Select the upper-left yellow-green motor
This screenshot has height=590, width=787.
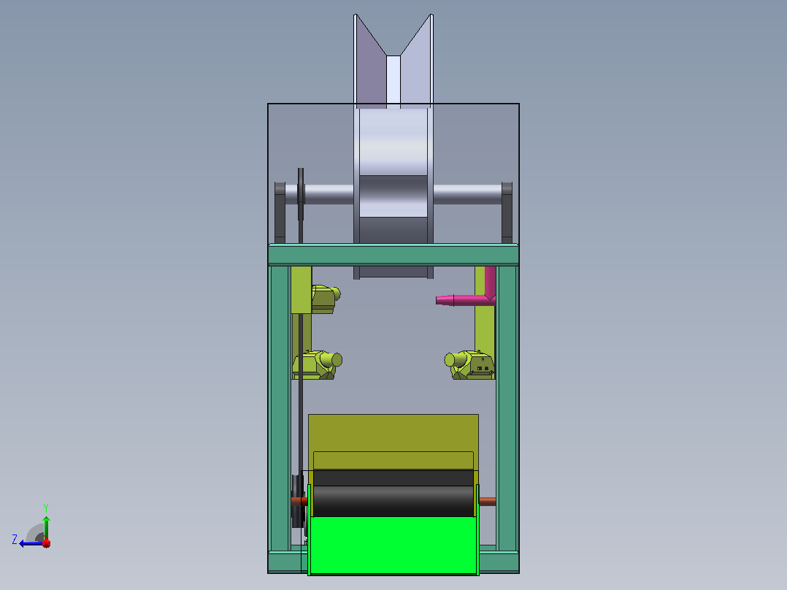coord(326,299)
